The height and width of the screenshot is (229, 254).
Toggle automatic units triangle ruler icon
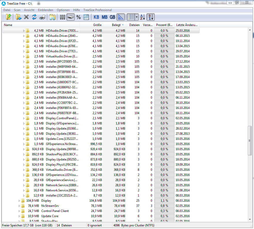(121, 17)
